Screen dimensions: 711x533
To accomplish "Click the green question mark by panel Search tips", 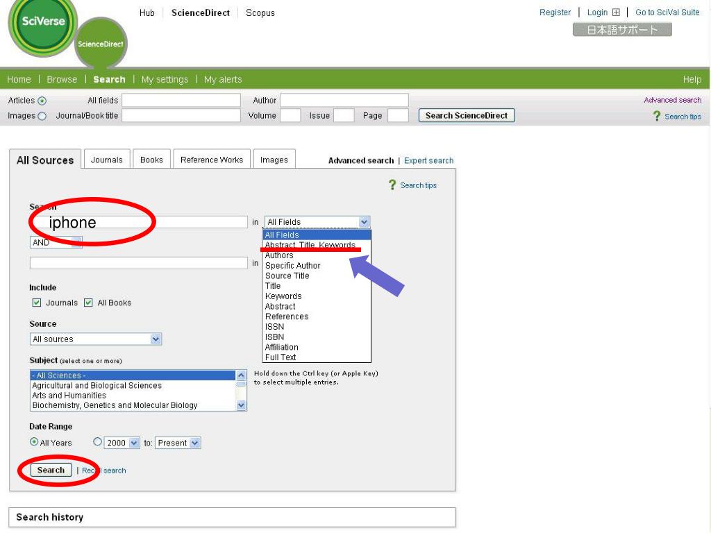I will (x=392, y=185).
